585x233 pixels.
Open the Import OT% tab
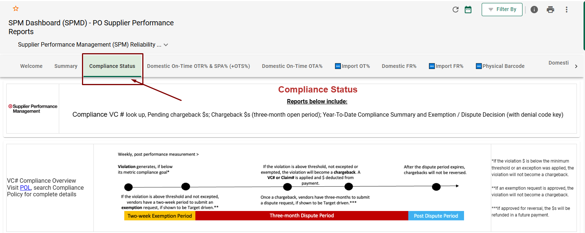point(352,66)
